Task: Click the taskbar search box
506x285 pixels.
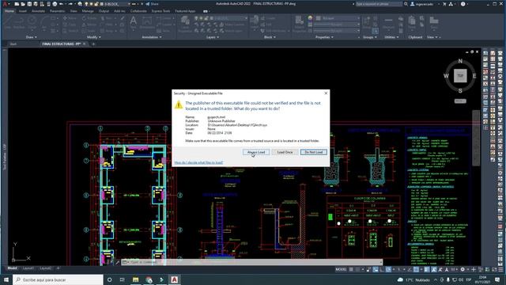Action: (58, 279)
